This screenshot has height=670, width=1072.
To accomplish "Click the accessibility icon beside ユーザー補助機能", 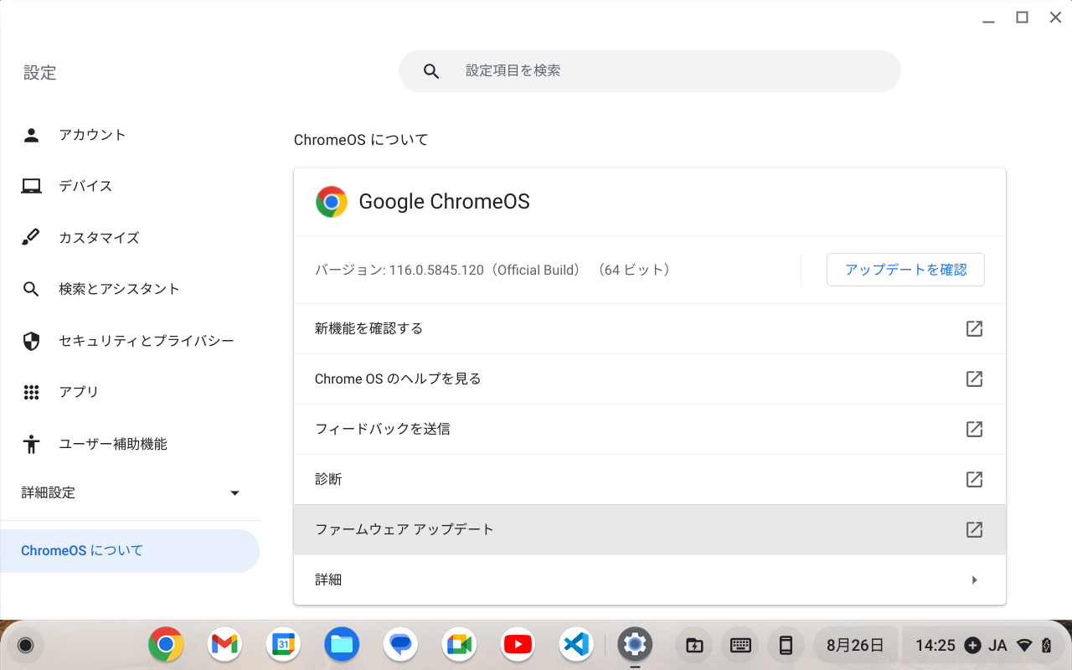I will [31, 444].
